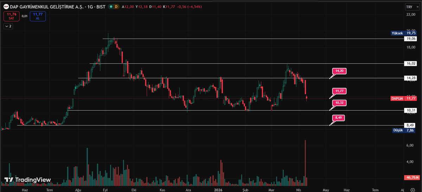Click the −0,56 (−4,54%) change text
The width and height of the screenshot is (422, 192).
pyautogui.click(x=189, y=7)
